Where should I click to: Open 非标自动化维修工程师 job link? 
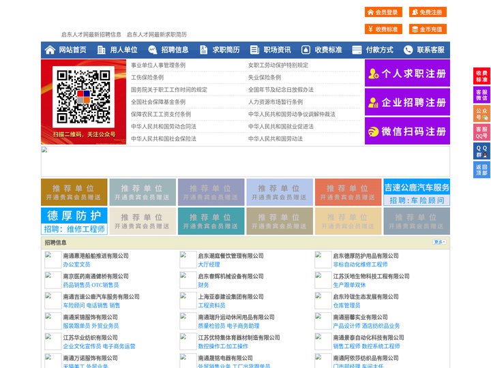[x=360, y=264]
